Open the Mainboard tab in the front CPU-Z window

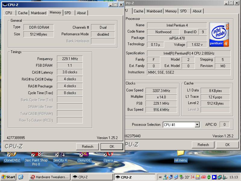pos(39,13)
